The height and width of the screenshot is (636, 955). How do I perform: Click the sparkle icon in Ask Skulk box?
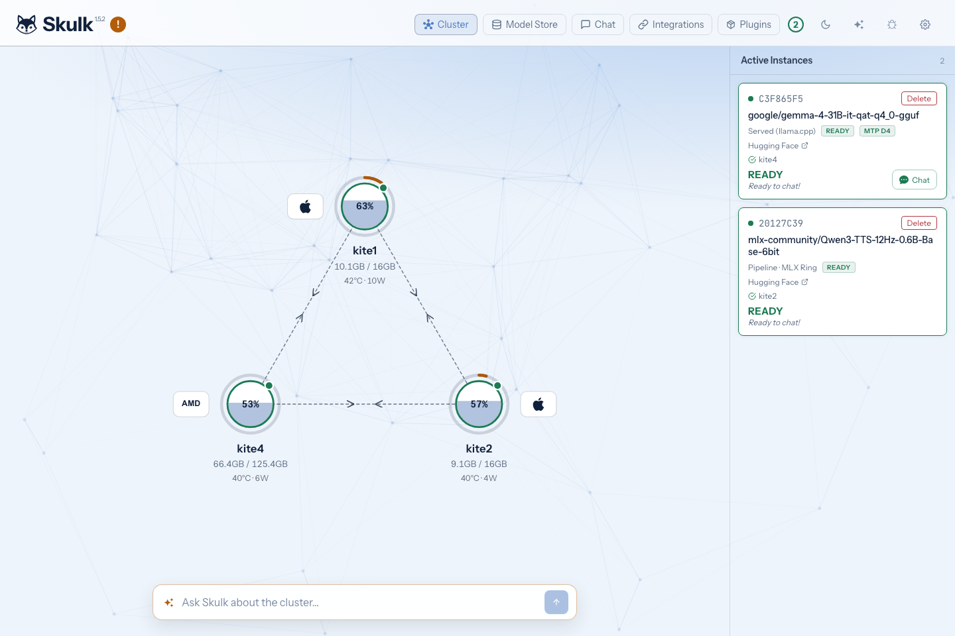168,602
